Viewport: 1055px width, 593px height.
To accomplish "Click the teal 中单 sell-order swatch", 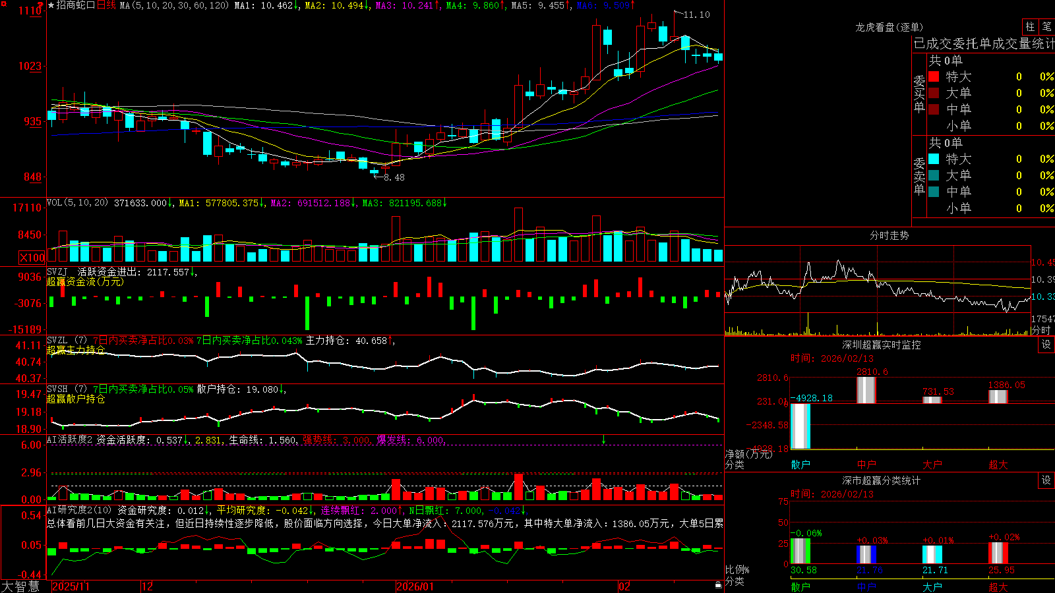I will click(934, 192).
